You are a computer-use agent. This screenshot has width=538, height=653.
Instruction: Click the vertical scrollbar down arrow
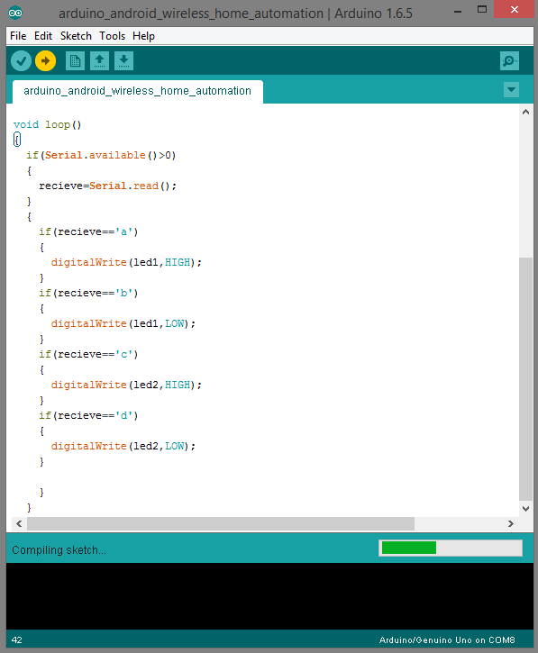[x=526, y=509]
